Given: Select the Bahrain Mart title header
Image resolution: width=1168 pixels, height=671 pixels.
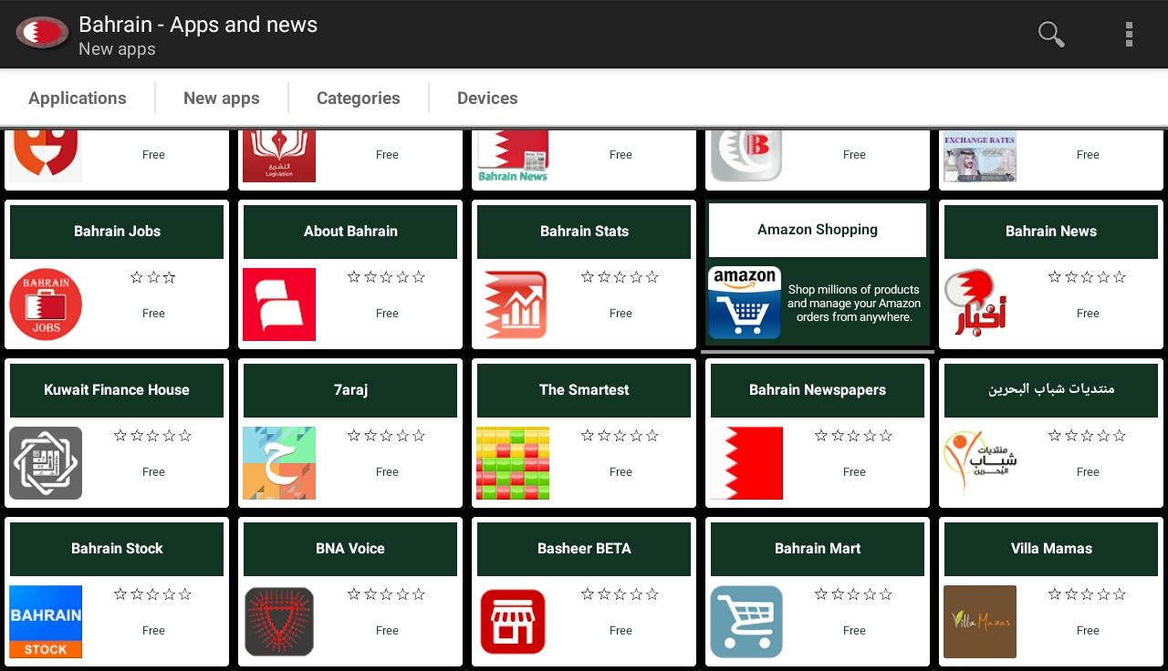Looking at the screenshot, I should [818, 549].
